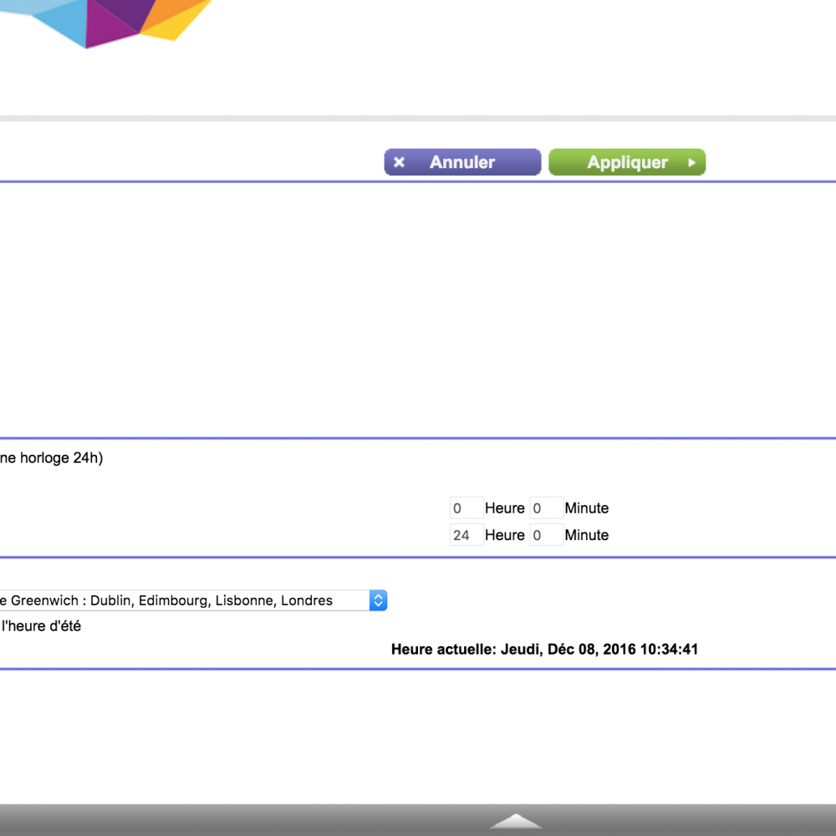836x836 pixels.
Task: Click the "horloge 24h)" text
Action: (x=61, y=458)
